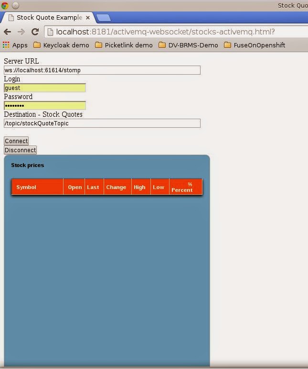Image resolution: width=308 pixels, height=369 pixels.
Task: Reload the page with the refresh icon
Action: coord(35,32)
